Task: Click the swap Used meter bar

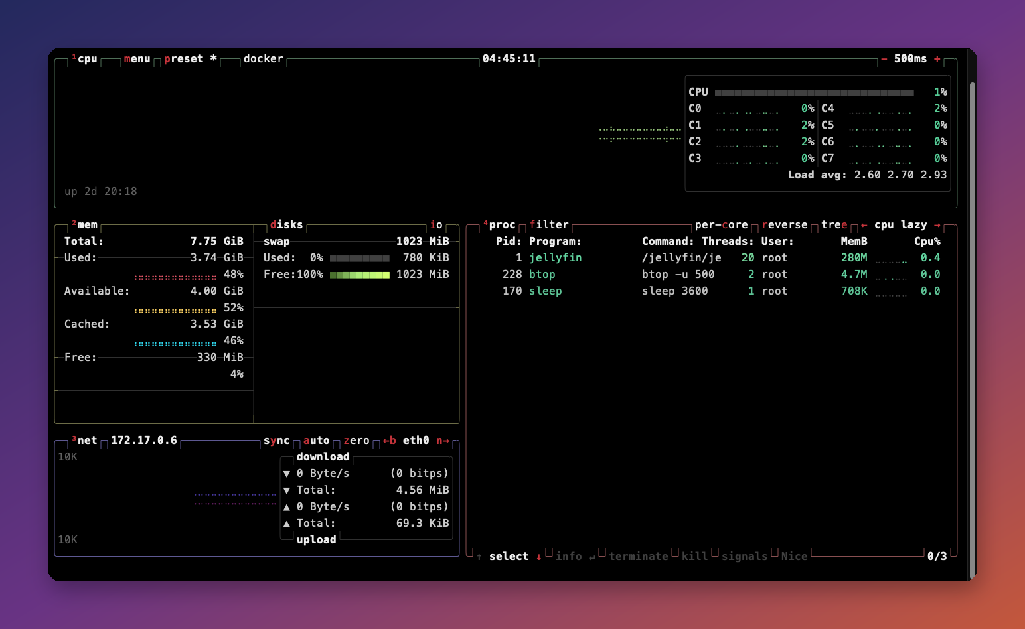Action: click(x=360, y=258)
